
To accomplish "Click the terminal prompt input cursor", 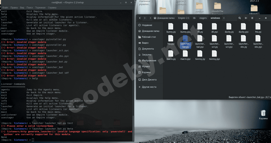I will [33, 140].
